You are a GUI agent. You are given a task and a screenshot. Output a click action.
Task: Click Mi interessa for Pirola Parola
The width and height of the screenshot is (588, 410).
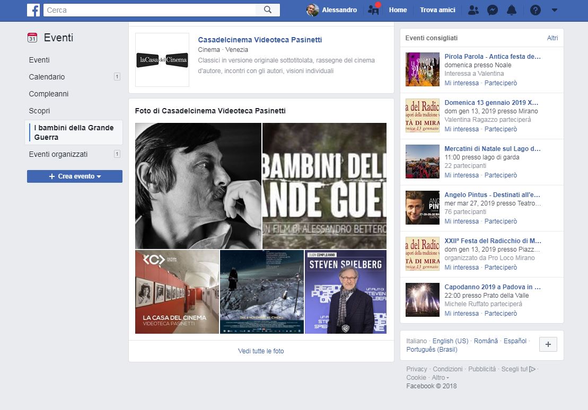pyautogui.click(x=462, y=83)
